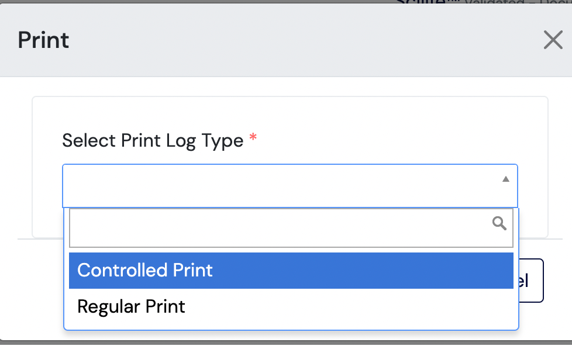The width and height of the screenshot is (572, 346).
Task: Click the search icon inside the dropdown filter
Action: tap(499, 223)
